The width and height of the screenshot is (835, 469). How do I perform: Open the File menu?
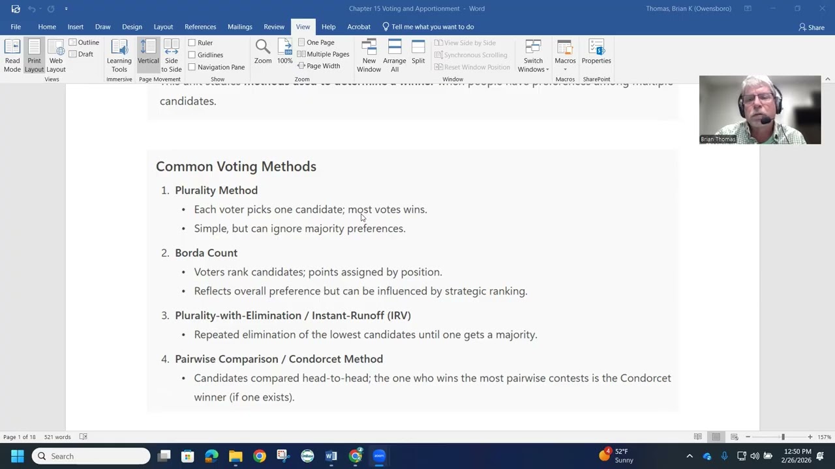(16, 27)
